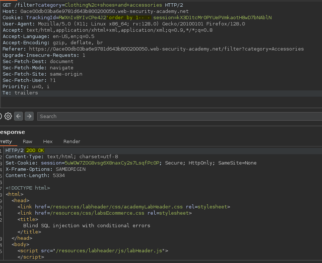This screenshot has width=322, height=263.
Task: Go to next search match arrow
Action: click(x=29, y=116)
